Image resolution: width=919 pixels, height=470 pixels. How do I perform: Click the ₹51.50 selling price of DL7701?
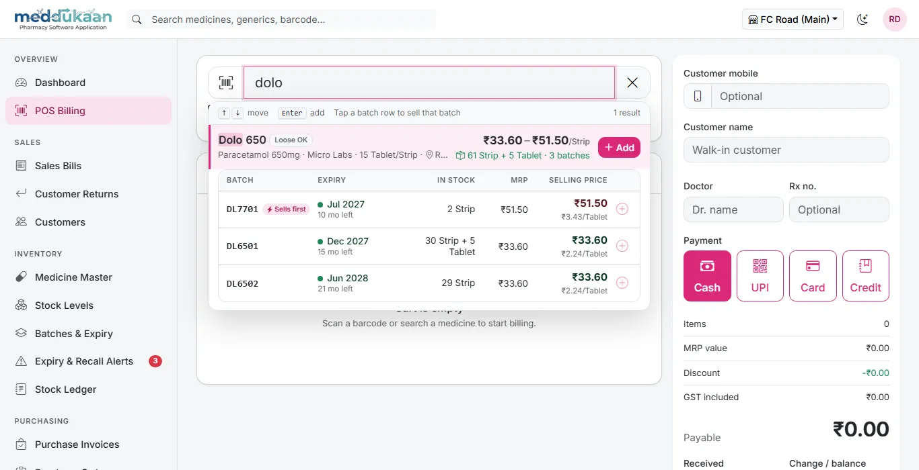pyautogui.click(x=591, y=203)
